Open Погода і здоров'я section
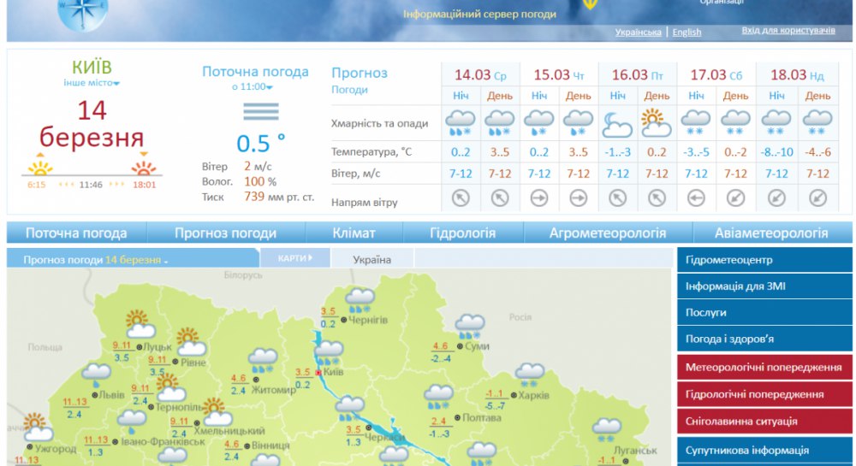Screen dimensions: 856x466 click(x=764, y=339)
